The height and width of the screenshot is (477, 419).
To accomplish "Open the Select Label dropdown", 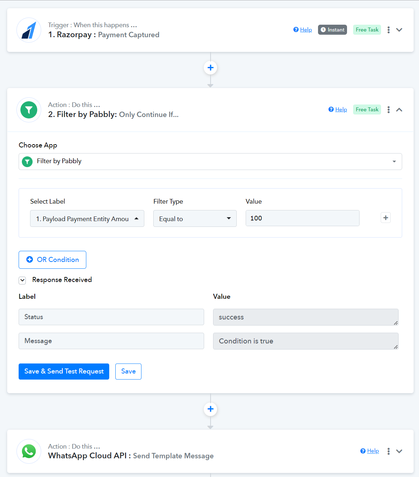I will pos(87,219).
